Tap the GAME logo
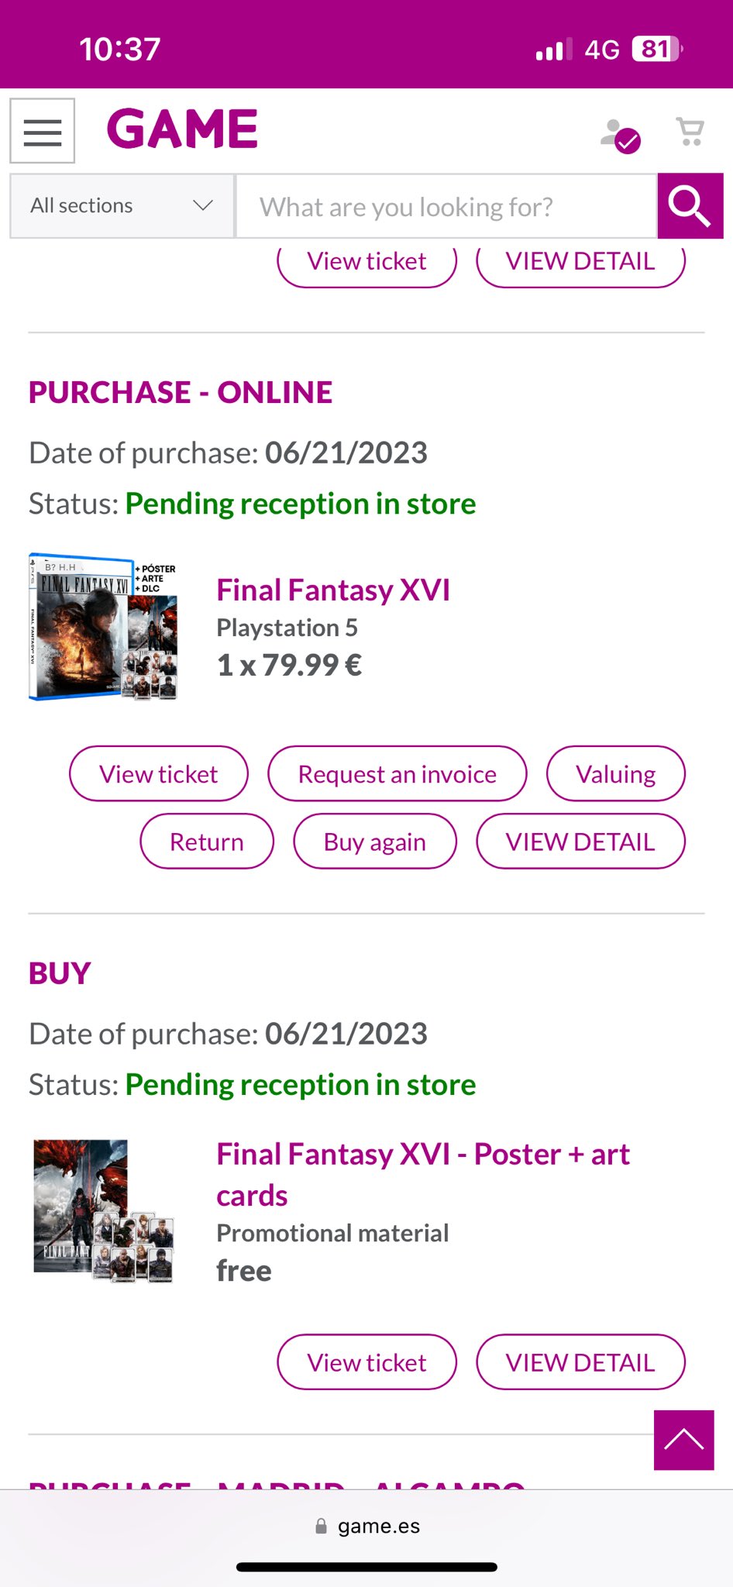 182,129
